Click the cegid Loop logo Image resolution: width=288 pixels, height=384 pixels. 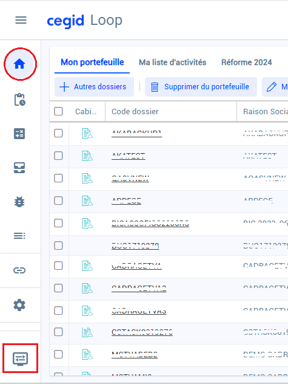coord(85,21)
